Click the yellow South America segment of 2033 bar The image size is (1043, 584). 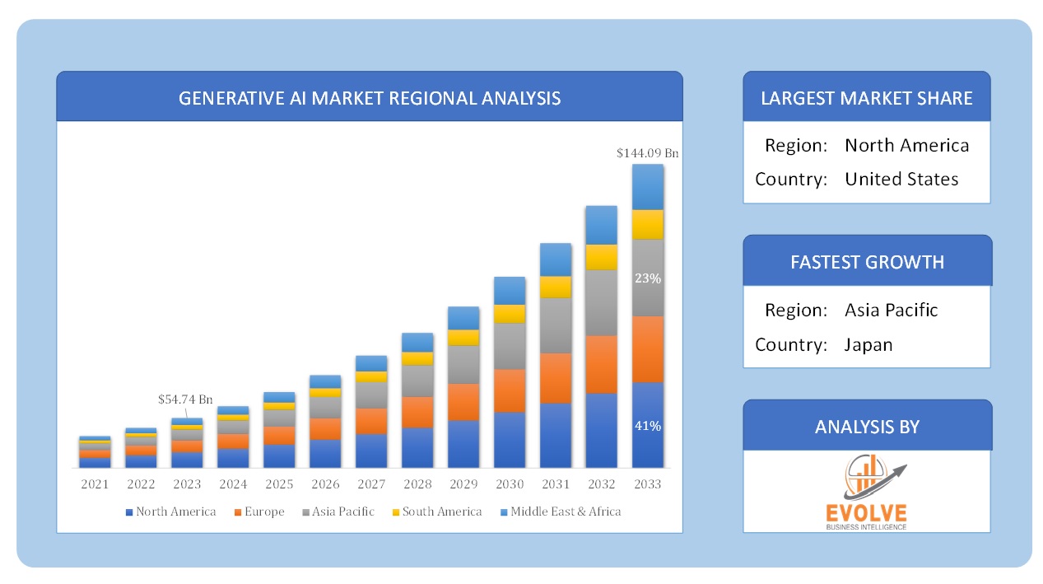[x=648, y=224]
